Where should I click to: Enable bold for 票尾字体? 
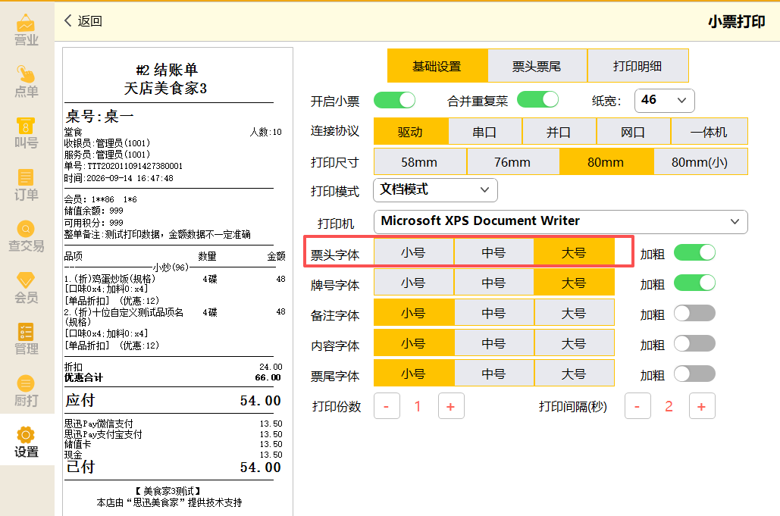point(694,374)
